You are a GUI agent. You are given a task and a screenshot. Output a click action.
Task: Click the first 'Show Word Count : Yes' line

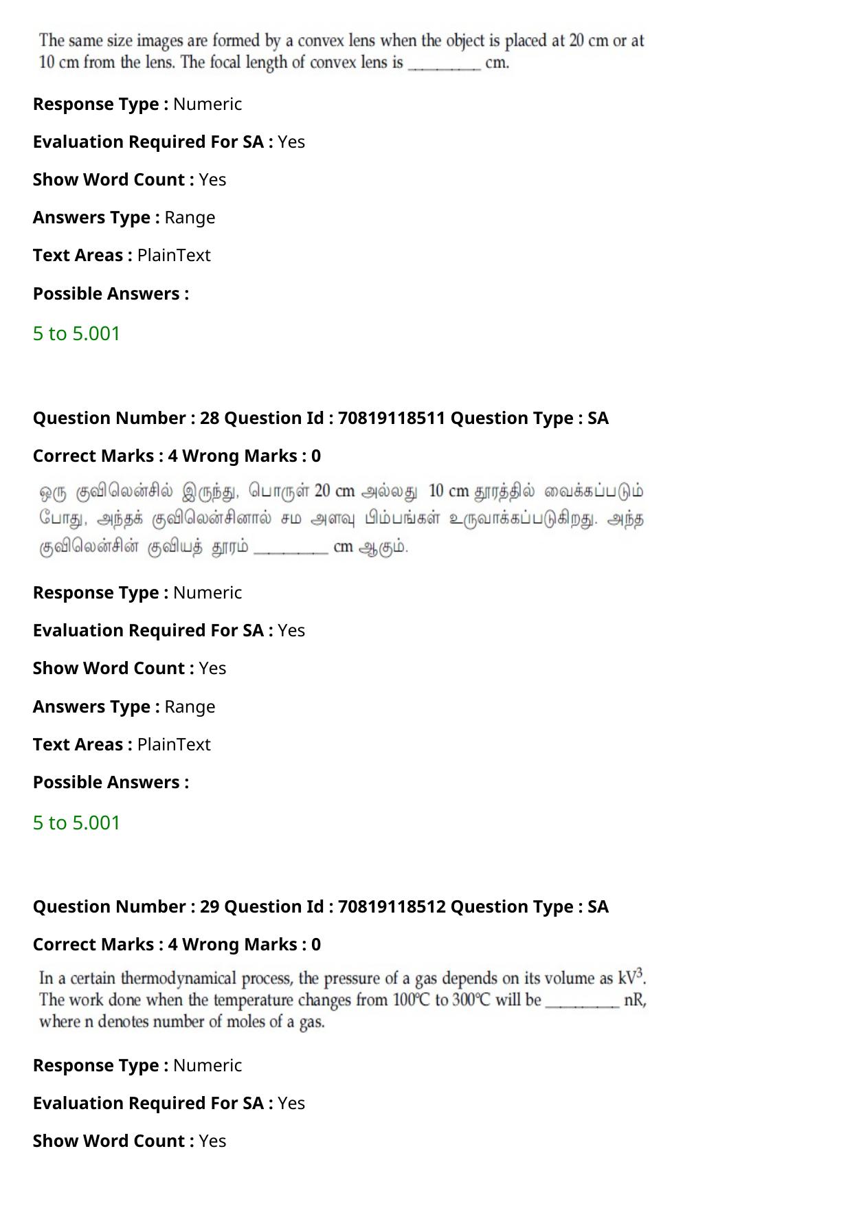click(129, 179)
